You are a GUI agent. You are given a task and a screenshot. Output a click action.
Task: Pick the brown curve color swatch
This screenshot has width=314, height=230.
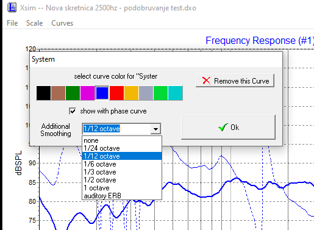click(58, 93)
